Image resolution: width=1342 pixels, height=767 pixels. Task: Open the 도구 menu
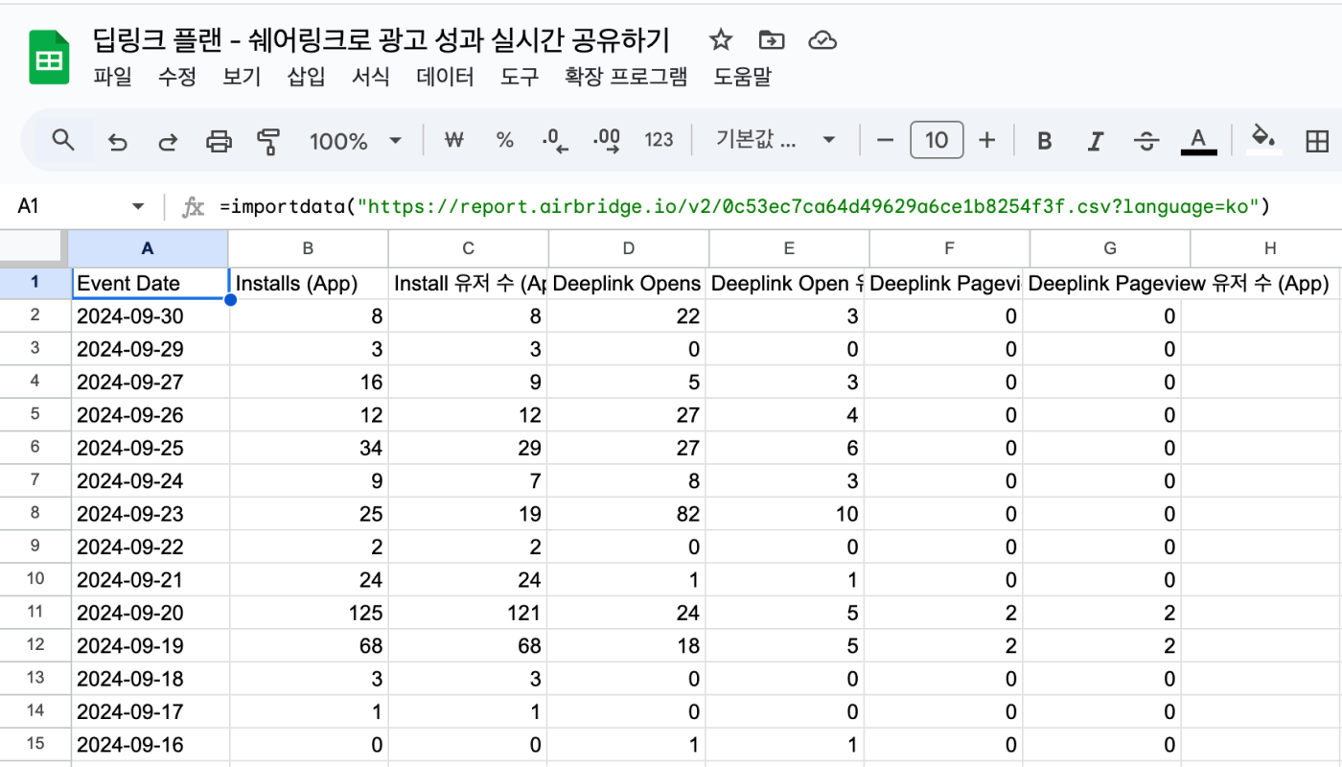point(520,77)
